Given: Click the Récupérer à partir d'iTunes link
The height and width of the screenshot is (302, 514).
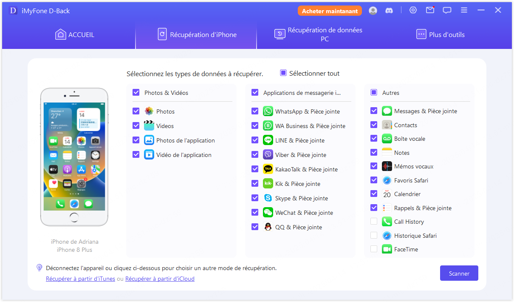Looking at the screenshot, I should click(80, 279).
